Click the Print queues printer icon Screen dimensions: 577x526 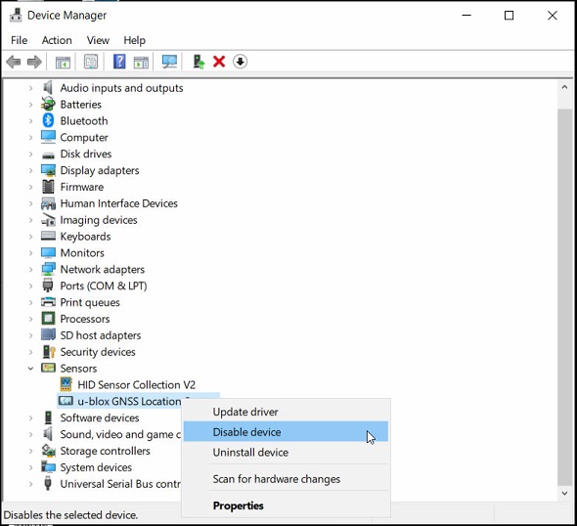pos(48,302)
